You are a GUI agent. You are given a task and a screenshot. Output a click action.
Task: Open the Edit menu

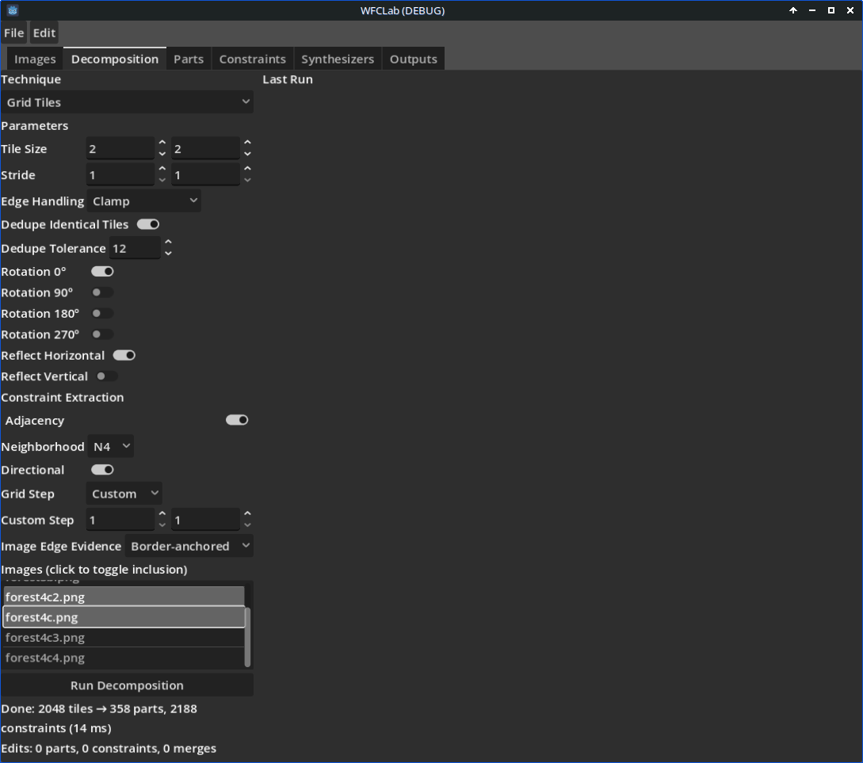44,33
